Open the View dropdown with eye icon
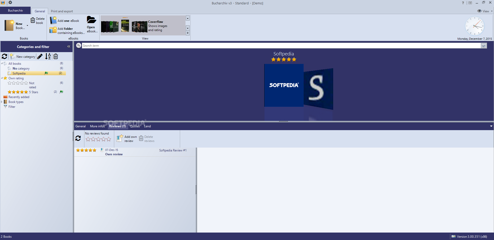 tap(485, 11)
